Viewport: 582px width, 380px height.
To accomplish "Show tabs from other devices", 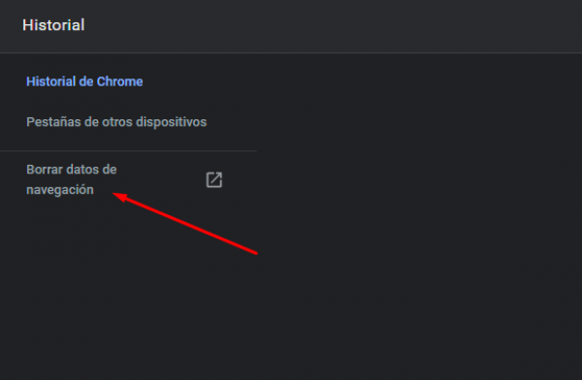I will click(116, 122).
